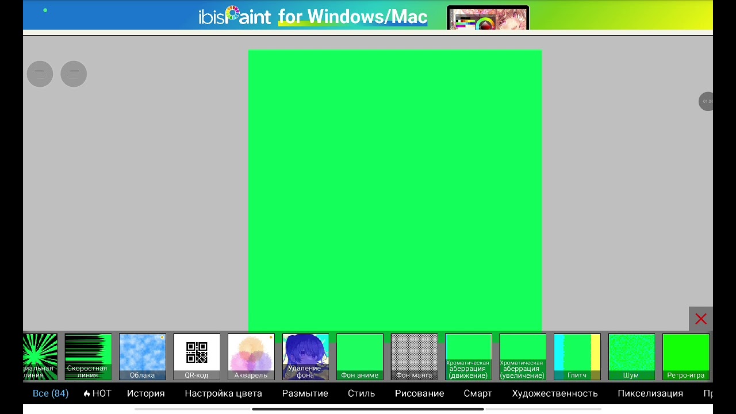Open the Пикселизация category tab
This screenshot has height=414, width=736.
click(x=650, y=393)
